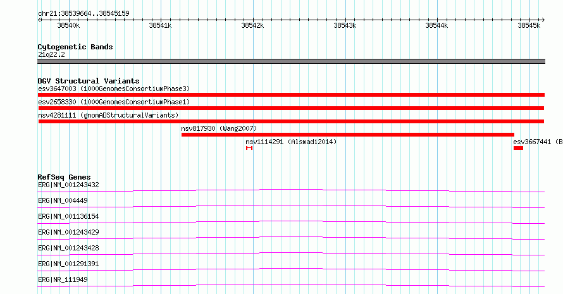This screenshot has height=294, width=563.
Task: Open the Cytogenetic Bands track title
Action: 75,47
